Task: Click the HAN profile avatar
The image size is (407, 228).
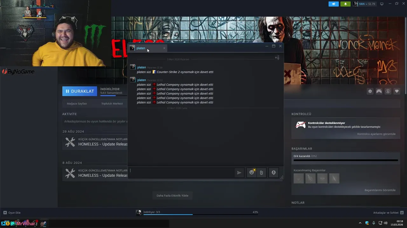Action: click(x=355, y=4)
